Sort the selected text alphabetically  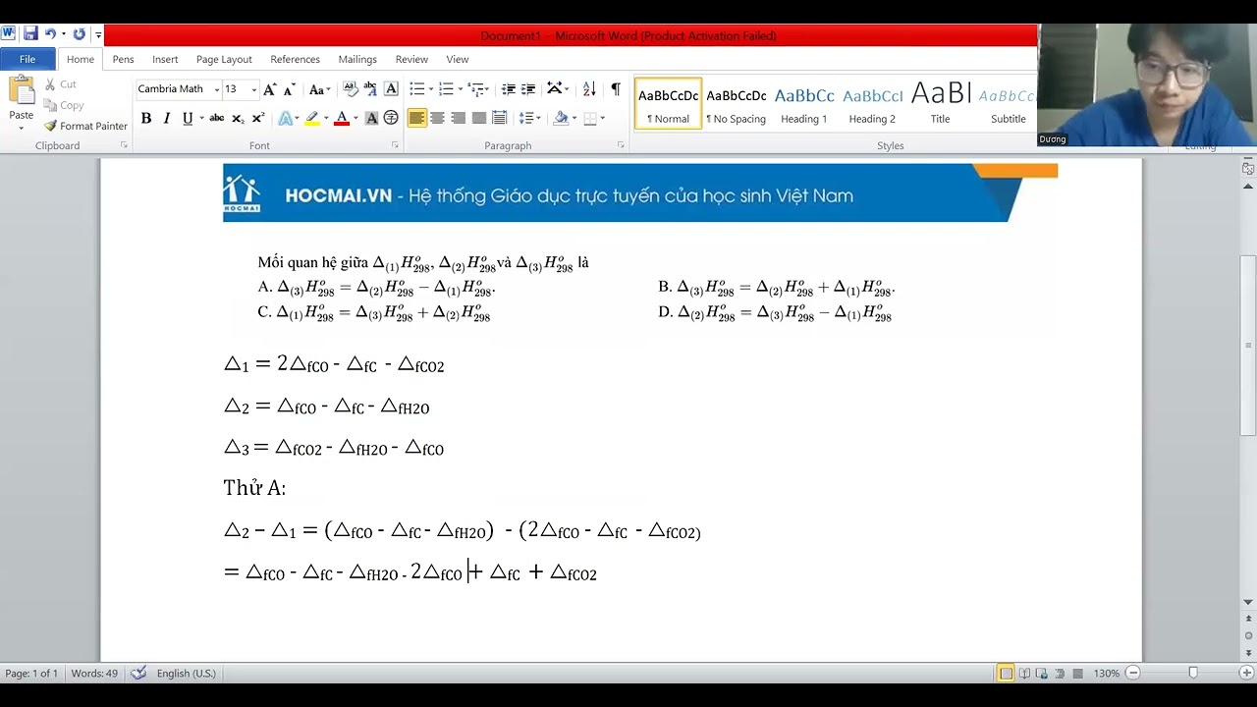click(589, 89)
